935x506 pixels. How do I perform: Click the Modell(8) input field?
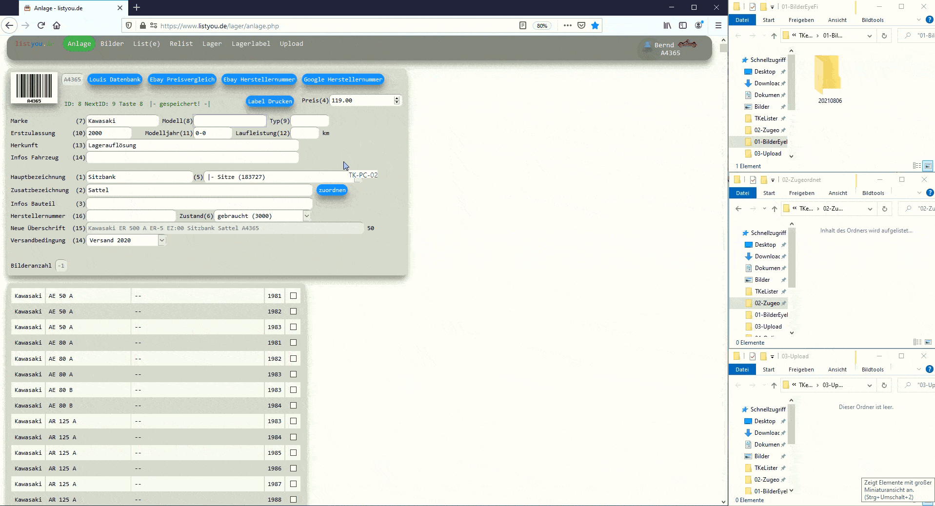[230, 121]
